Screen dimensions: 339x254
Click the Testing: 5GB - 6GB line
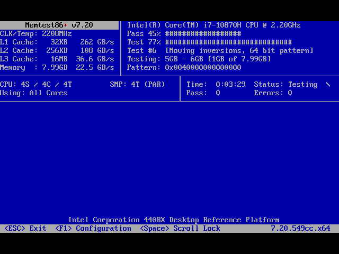click(199, 59)
